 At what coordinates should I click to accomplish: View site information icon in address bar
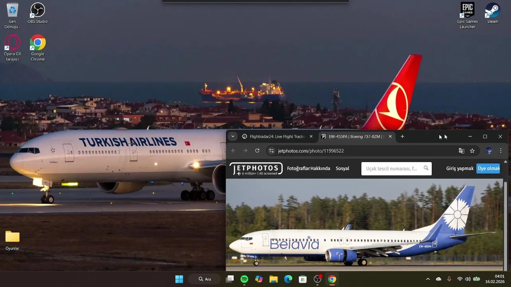pos(271,151)
